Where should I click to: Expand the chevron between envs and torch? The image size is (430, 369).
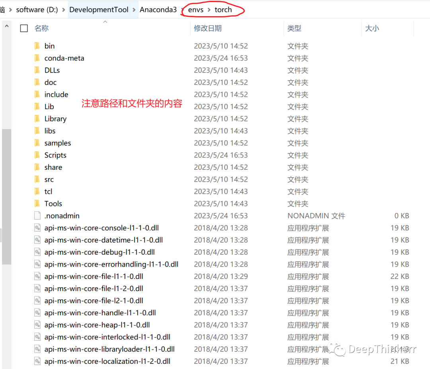tap(209, 10)
